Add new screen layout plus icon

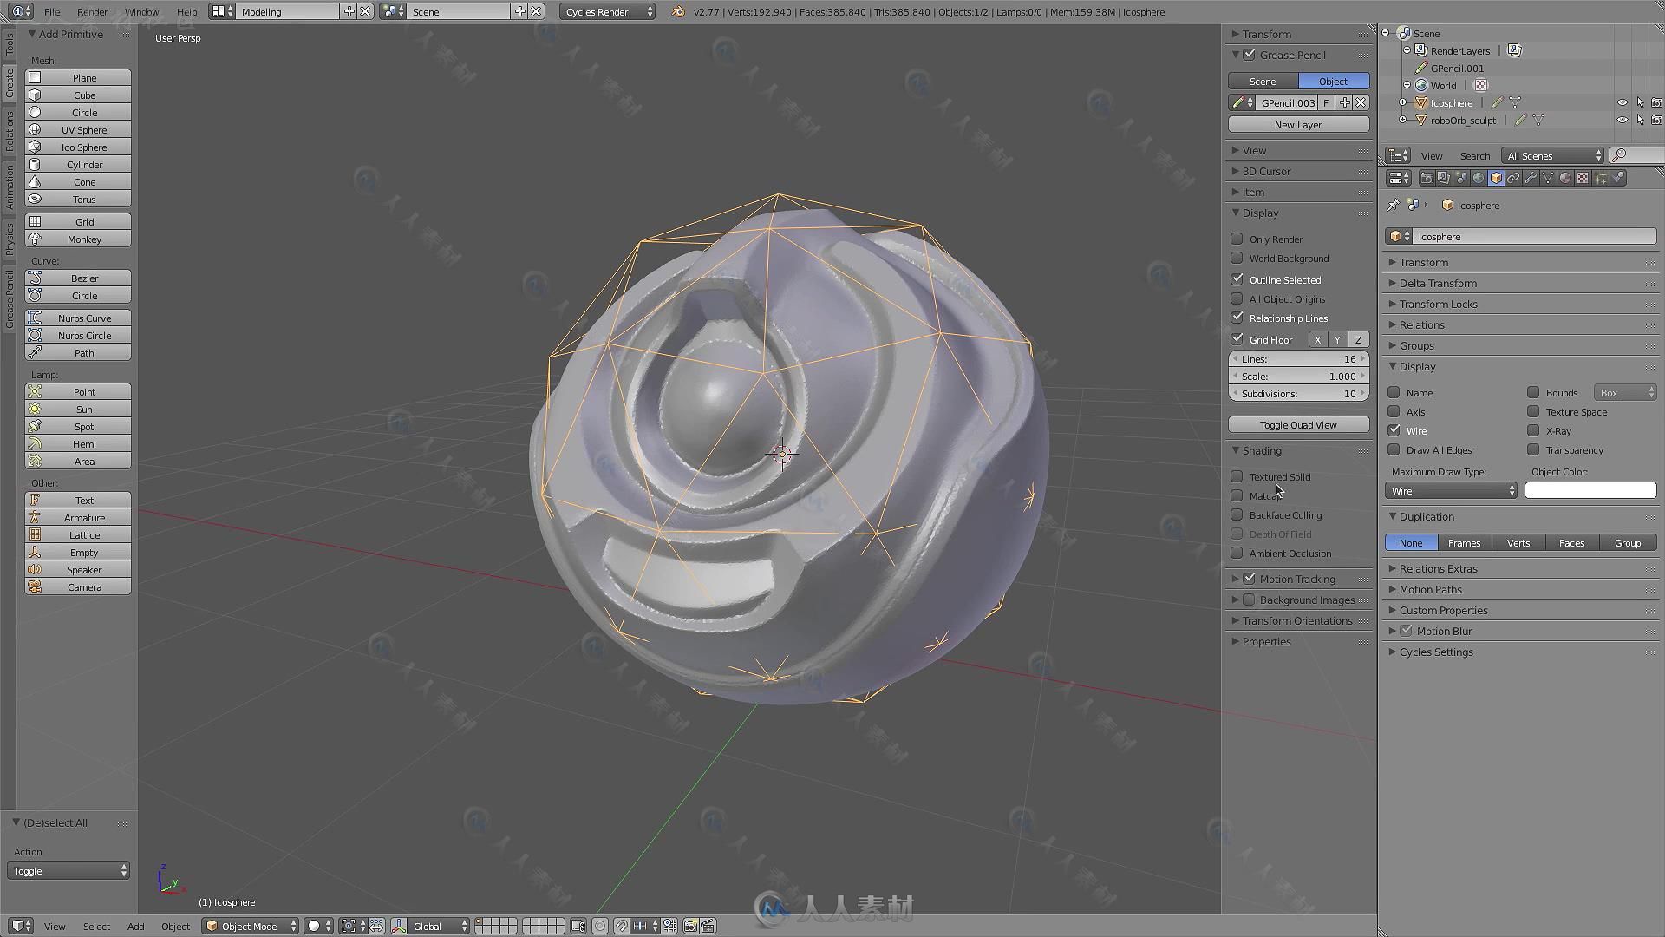349,11
